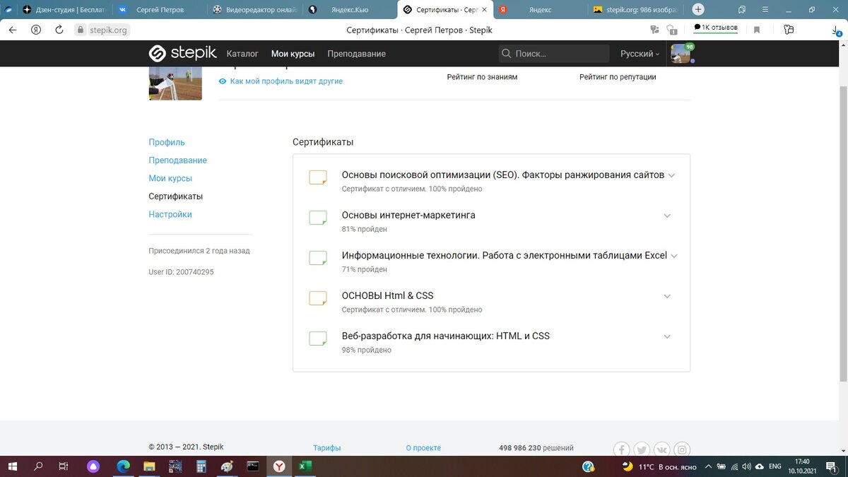Open Excel from the taskbar
The width and height of the screenshot is (848, 477).
click(305, 466)
